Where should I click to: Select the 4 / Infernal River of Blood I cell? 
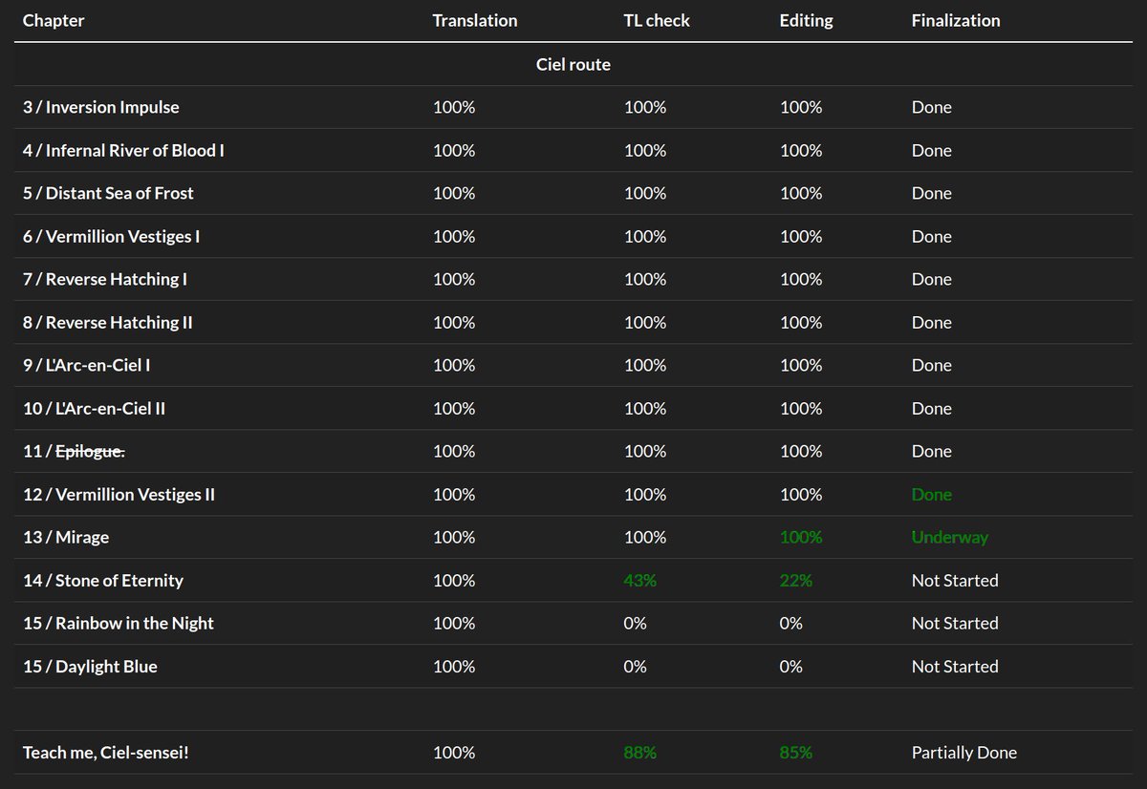click(124, 150)
